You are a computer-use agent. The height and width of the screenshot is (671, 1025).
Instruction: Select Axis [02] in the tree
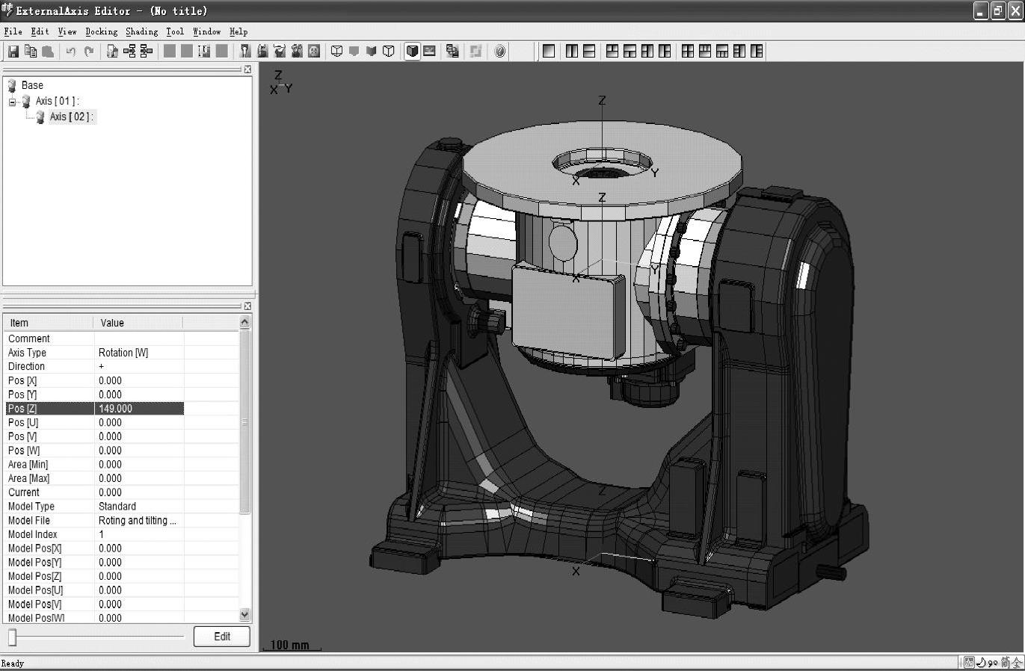(71, 117)
